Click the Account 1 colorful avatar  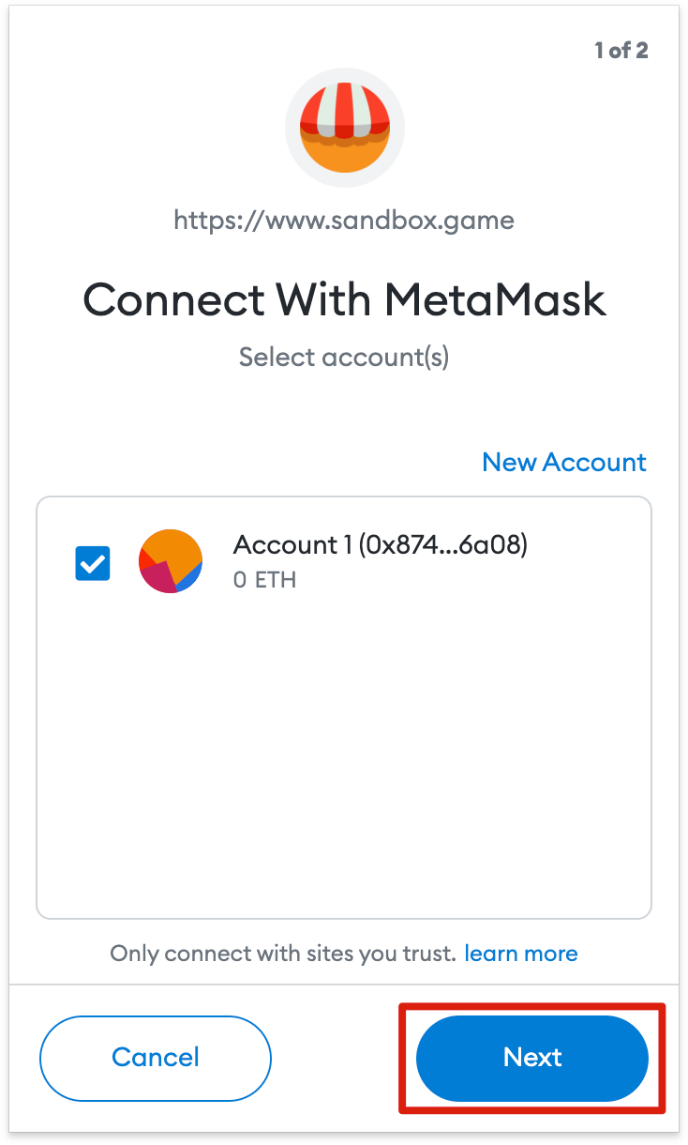pos(171,561)
